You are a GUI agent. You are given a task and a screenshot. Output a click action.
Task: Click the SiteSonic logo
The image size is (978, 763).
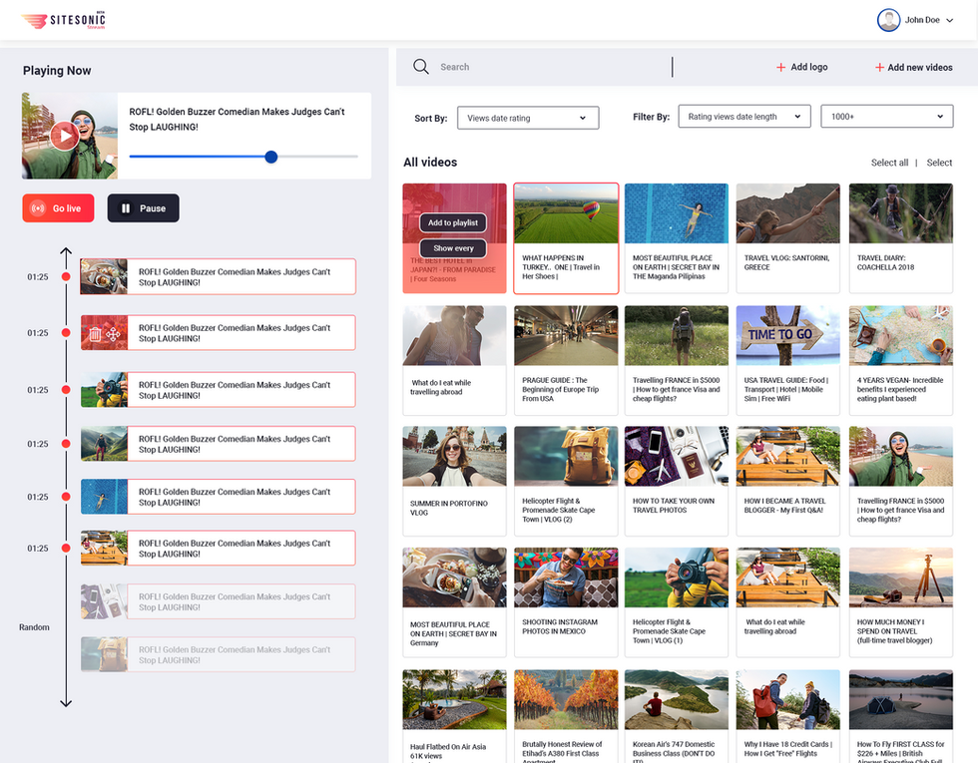[63, 20]
